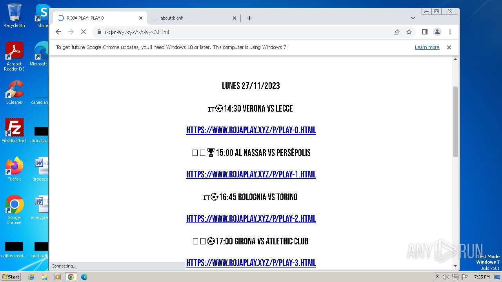Open Chrome three-dot menu
This screenshot has height=282, width=502.
coord(450,32)
